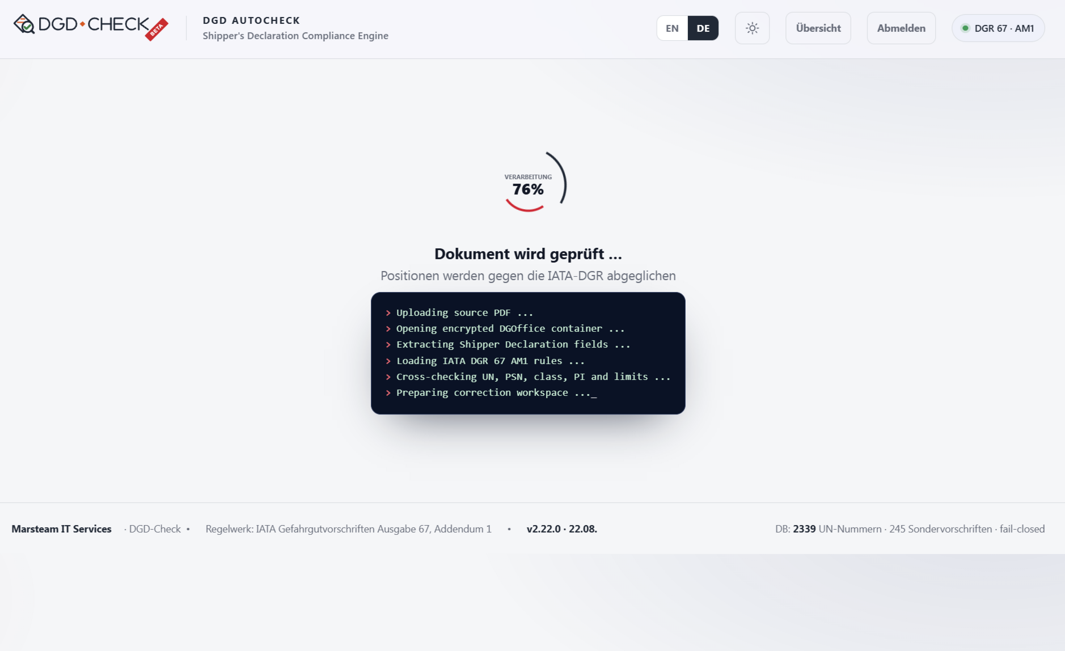Screen dimensions: 1065x651
Task: Toggle the light/dark theme sun icon
Action: pyautogui.click(x=752, y=28)
